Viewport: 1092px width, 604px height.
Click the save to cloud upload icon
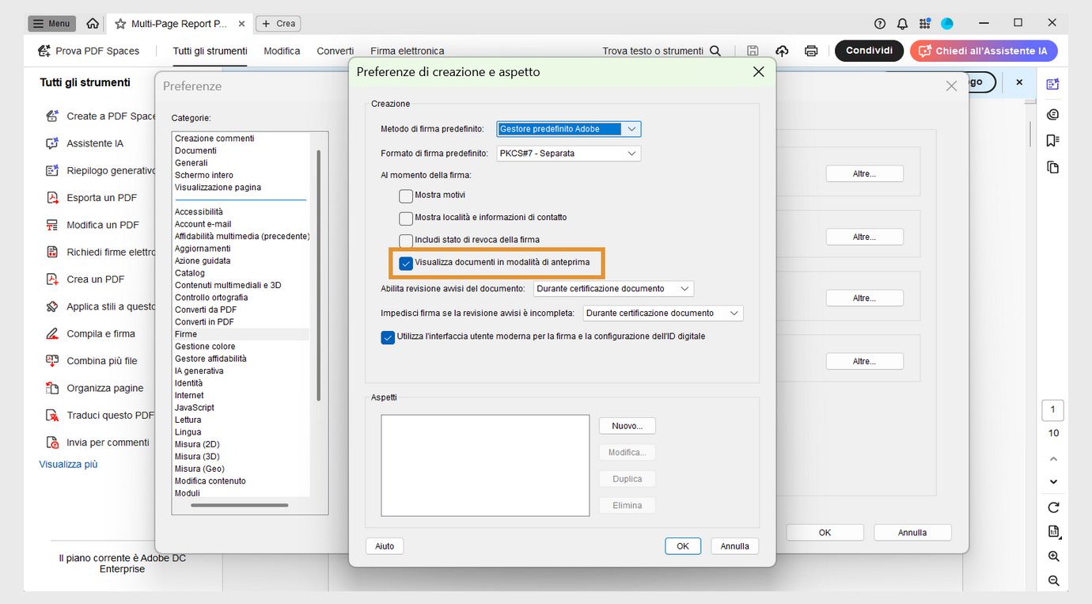pyautogui.click(x=781, y=50)
